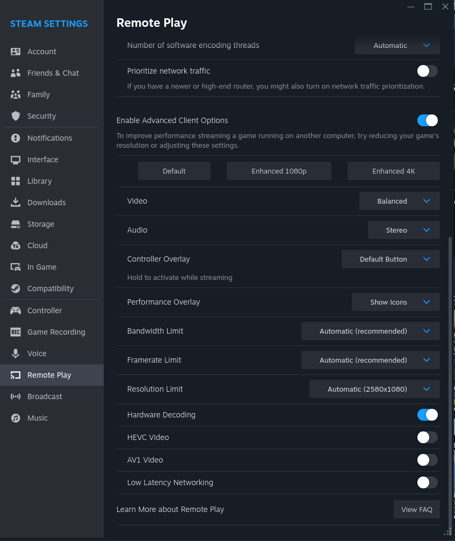This screenshot has width=455, height=541.
Task: Click the Remote Play cast icon
Action: (16, 375)
